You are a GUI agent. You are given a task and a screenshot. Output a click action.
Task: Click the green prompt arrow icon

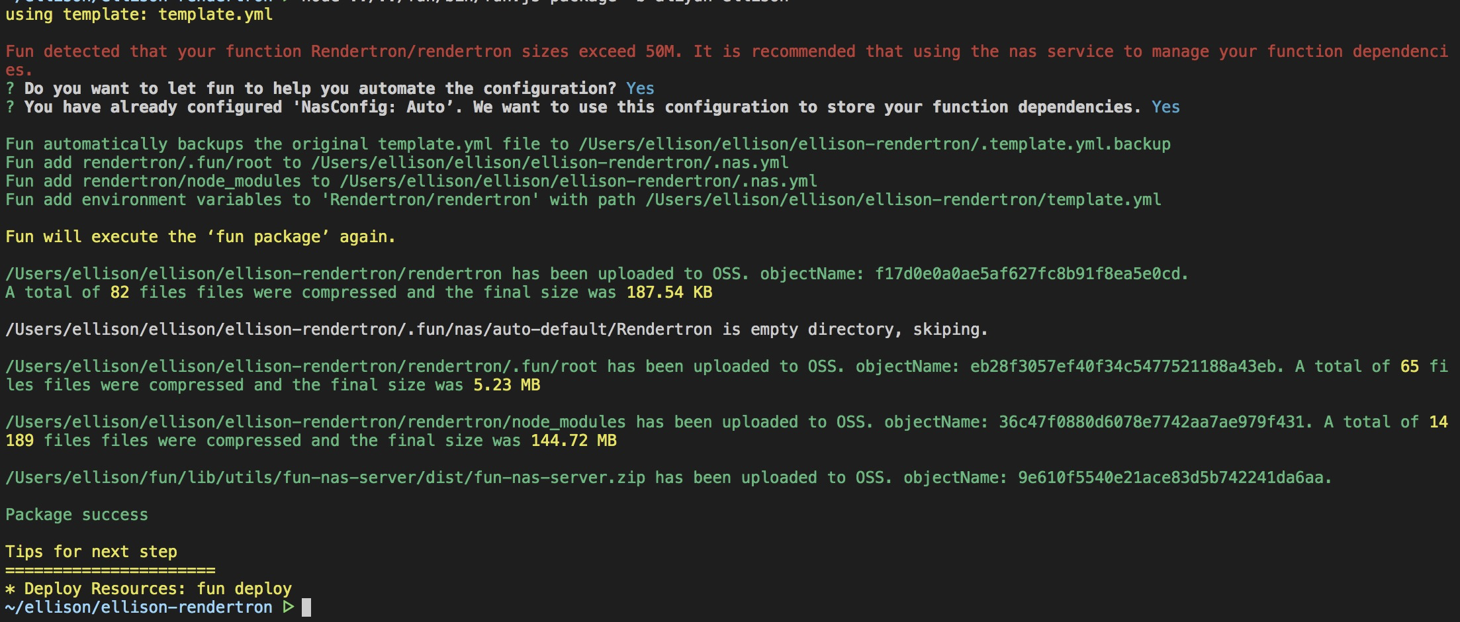(x=288, y=607)
